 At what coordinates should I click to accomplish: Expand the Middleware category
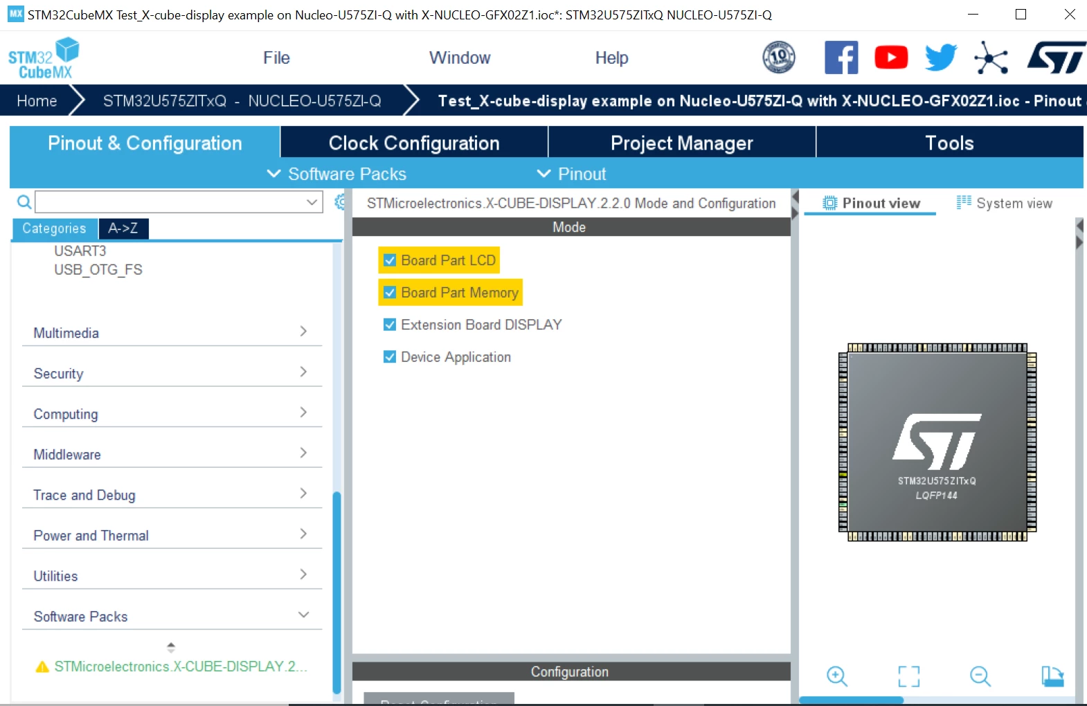click(172, 455)
